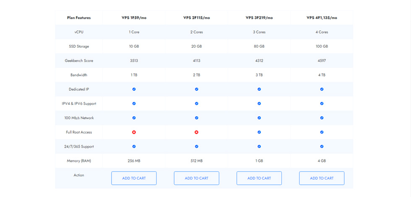Select the VPS 4 ₹1,135/mo column header
Screen dimensions: 411x197
pyautogui.click(x=322, y=18)
